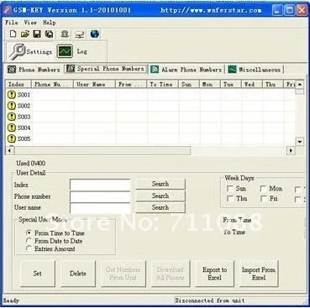Click the Save All toolbar icon
Image resolution: width=310 pixels, height=308 pixels.
[x=50, y=34]
